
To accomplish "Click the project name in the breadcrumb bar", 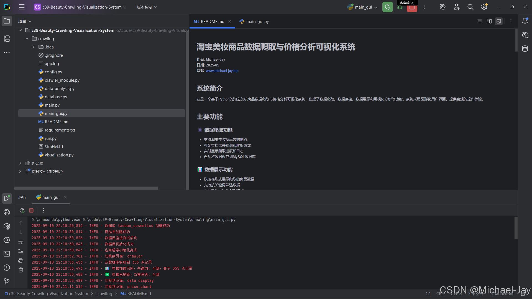I will pyautogui.click(x=47, y=293).
